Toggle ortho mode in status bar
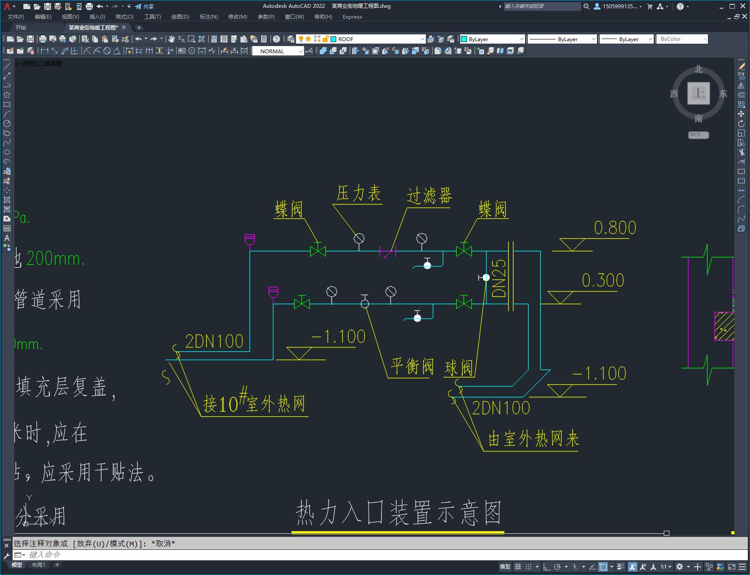This screenshot has height=575, width=750. (547, 566)
